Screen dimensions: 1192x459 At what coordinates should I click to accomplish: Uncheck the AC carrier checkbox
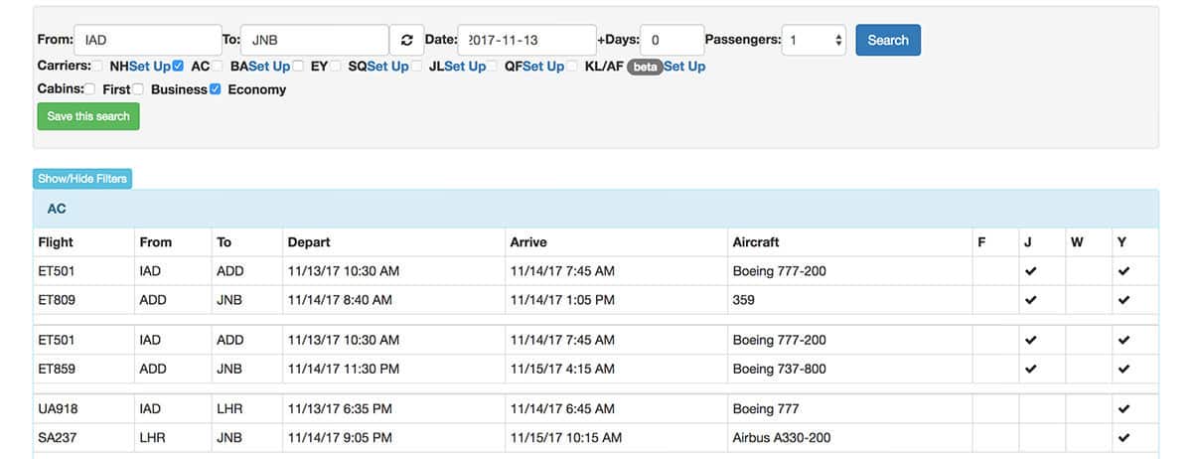tap(178, 66)
